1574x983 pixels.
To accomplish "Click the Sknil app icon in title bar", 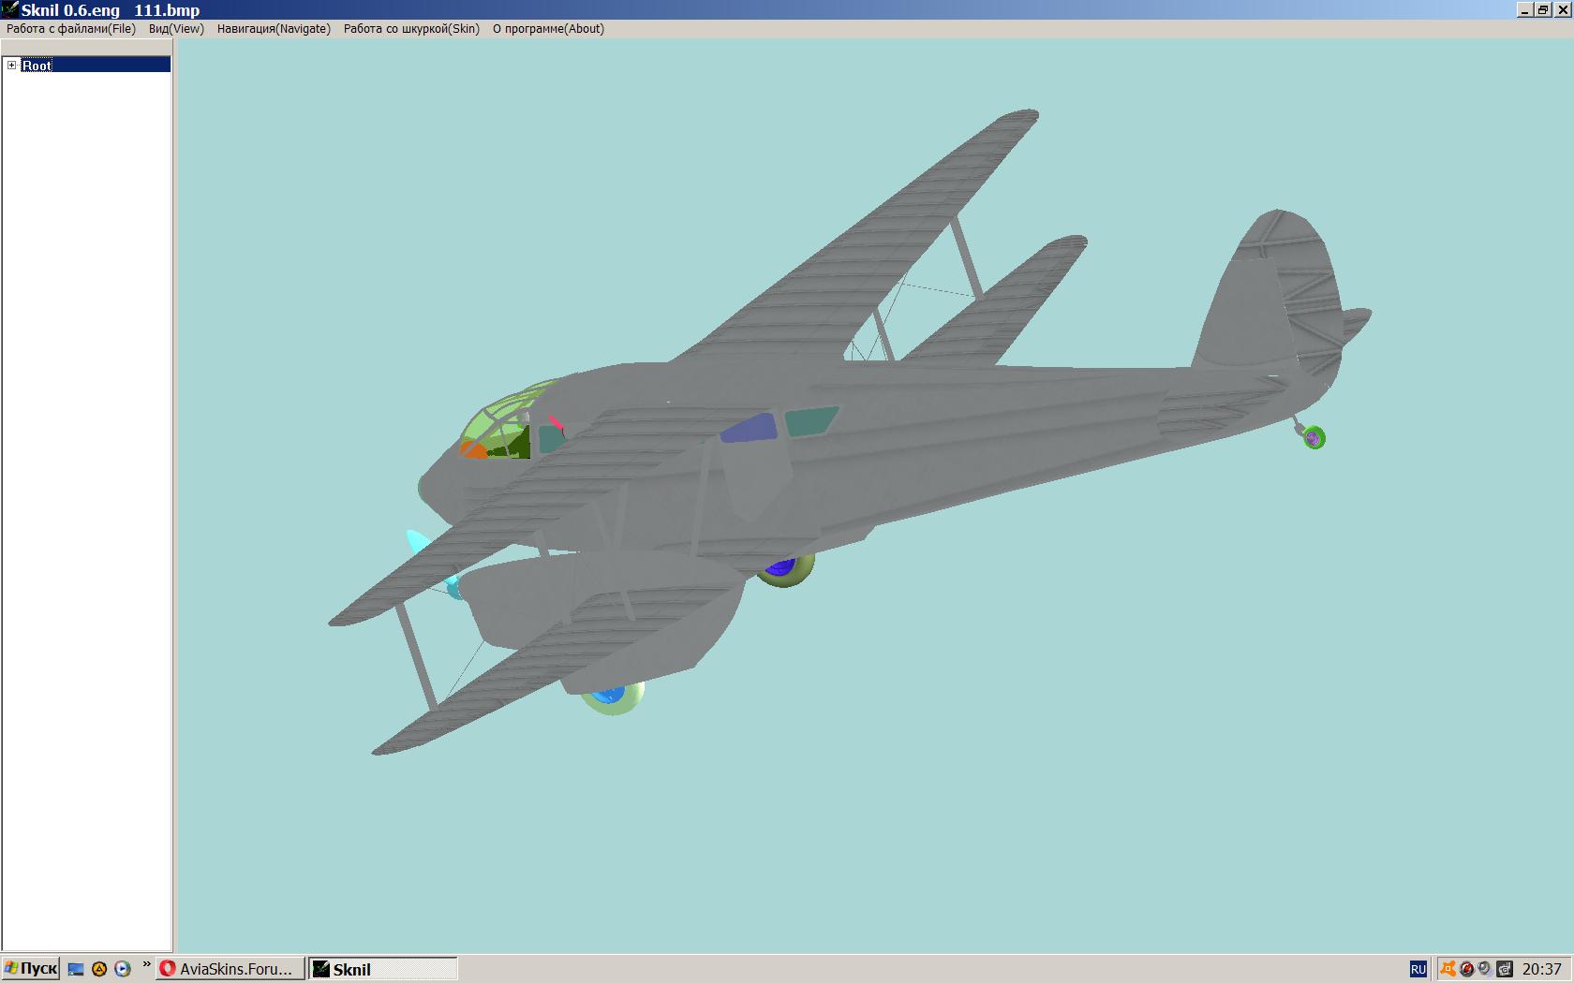I will click(x=9, y=10).
